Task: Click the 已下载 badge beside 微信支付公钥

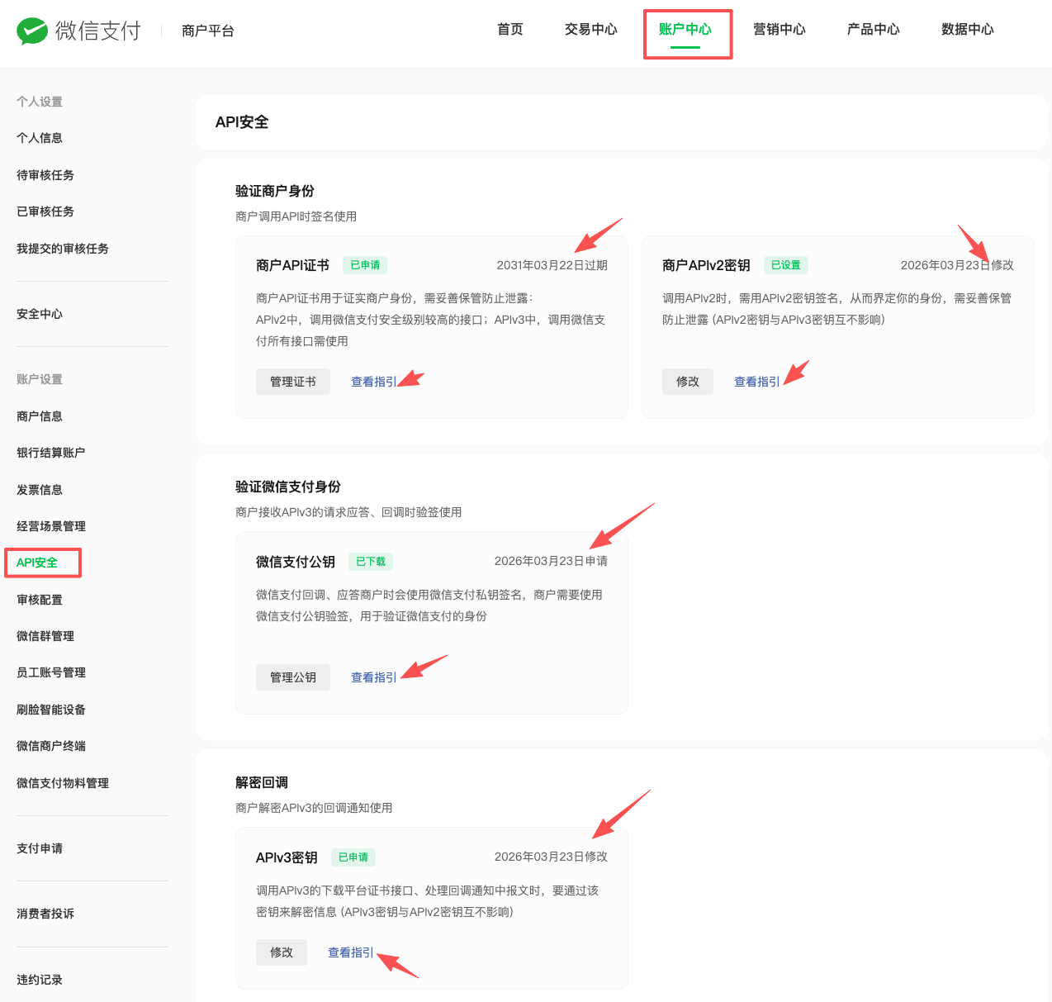Action: point(371,562)
